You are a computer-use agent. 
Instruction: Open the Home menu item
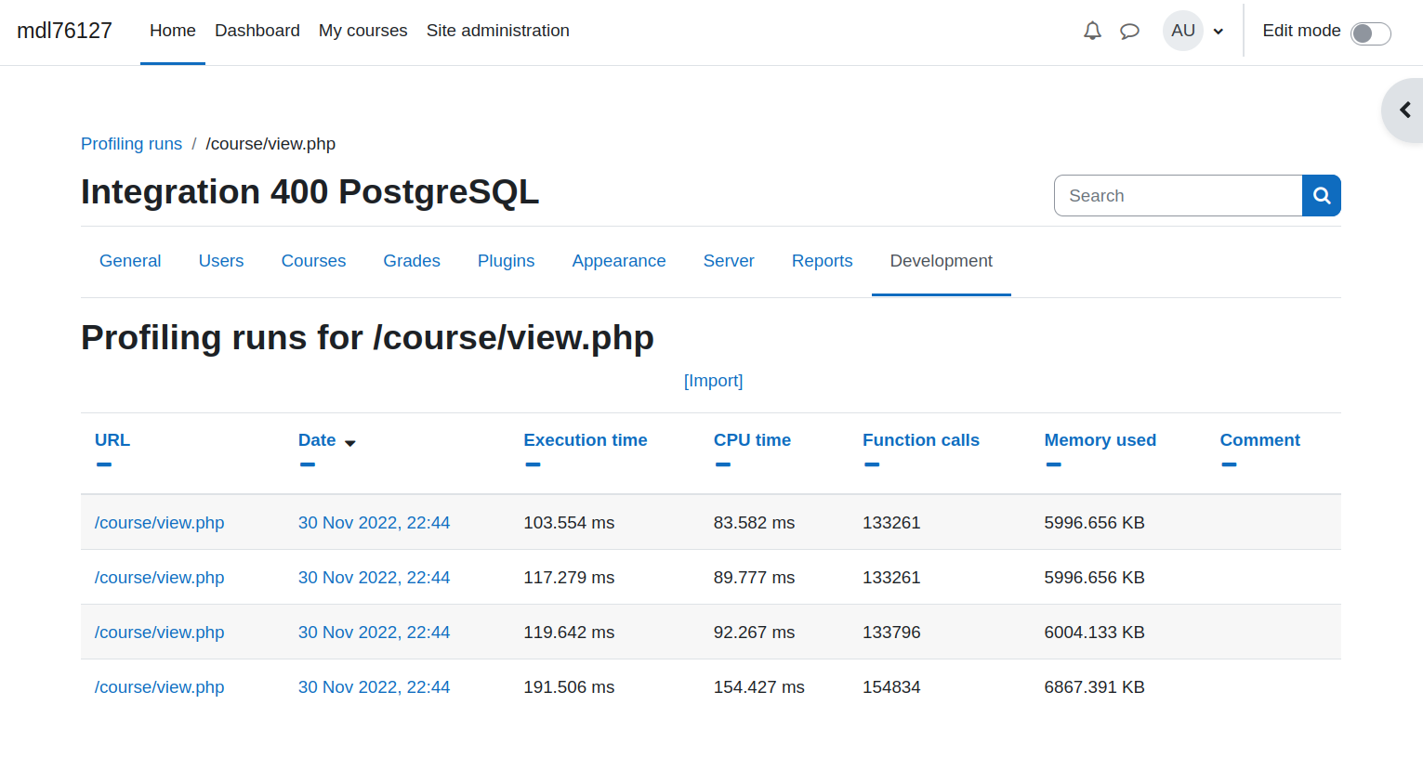[173, 31]
